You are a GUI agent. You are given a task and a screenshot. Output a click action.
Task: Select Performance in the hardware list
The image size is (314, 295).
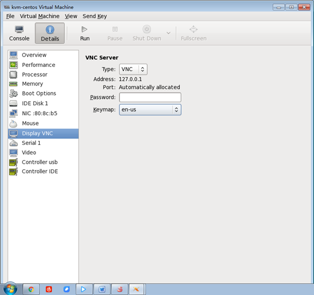click(43, 65)
